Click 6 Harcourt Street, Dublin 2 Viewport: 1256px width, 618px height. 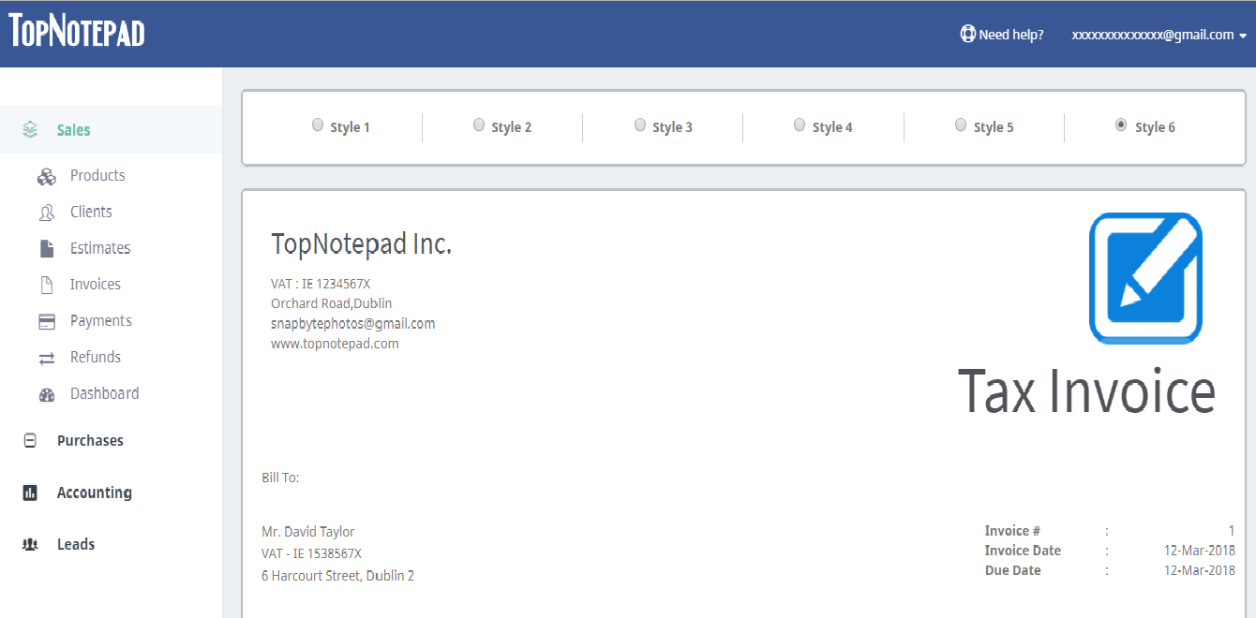pyautogui.click(x=337, y=576)
